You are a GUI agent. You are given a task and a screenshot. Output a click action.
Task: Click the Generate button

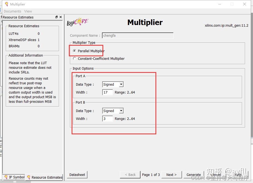pos(194,175)
